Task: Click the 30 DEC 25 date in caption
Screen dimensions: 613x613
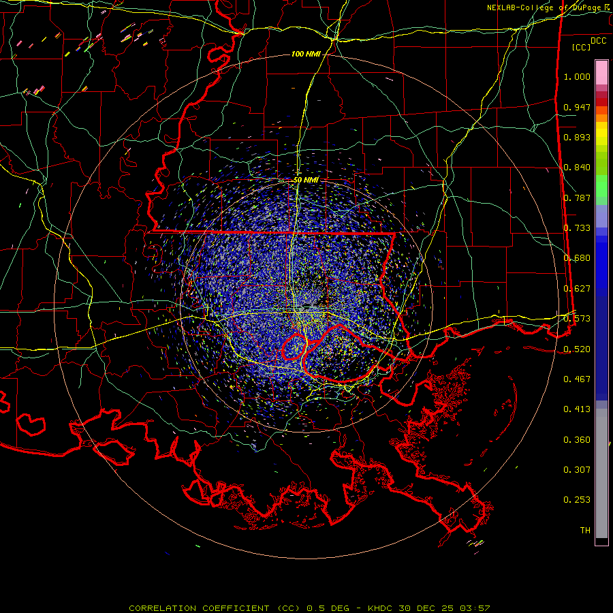Action: click(x=426, y=608)
